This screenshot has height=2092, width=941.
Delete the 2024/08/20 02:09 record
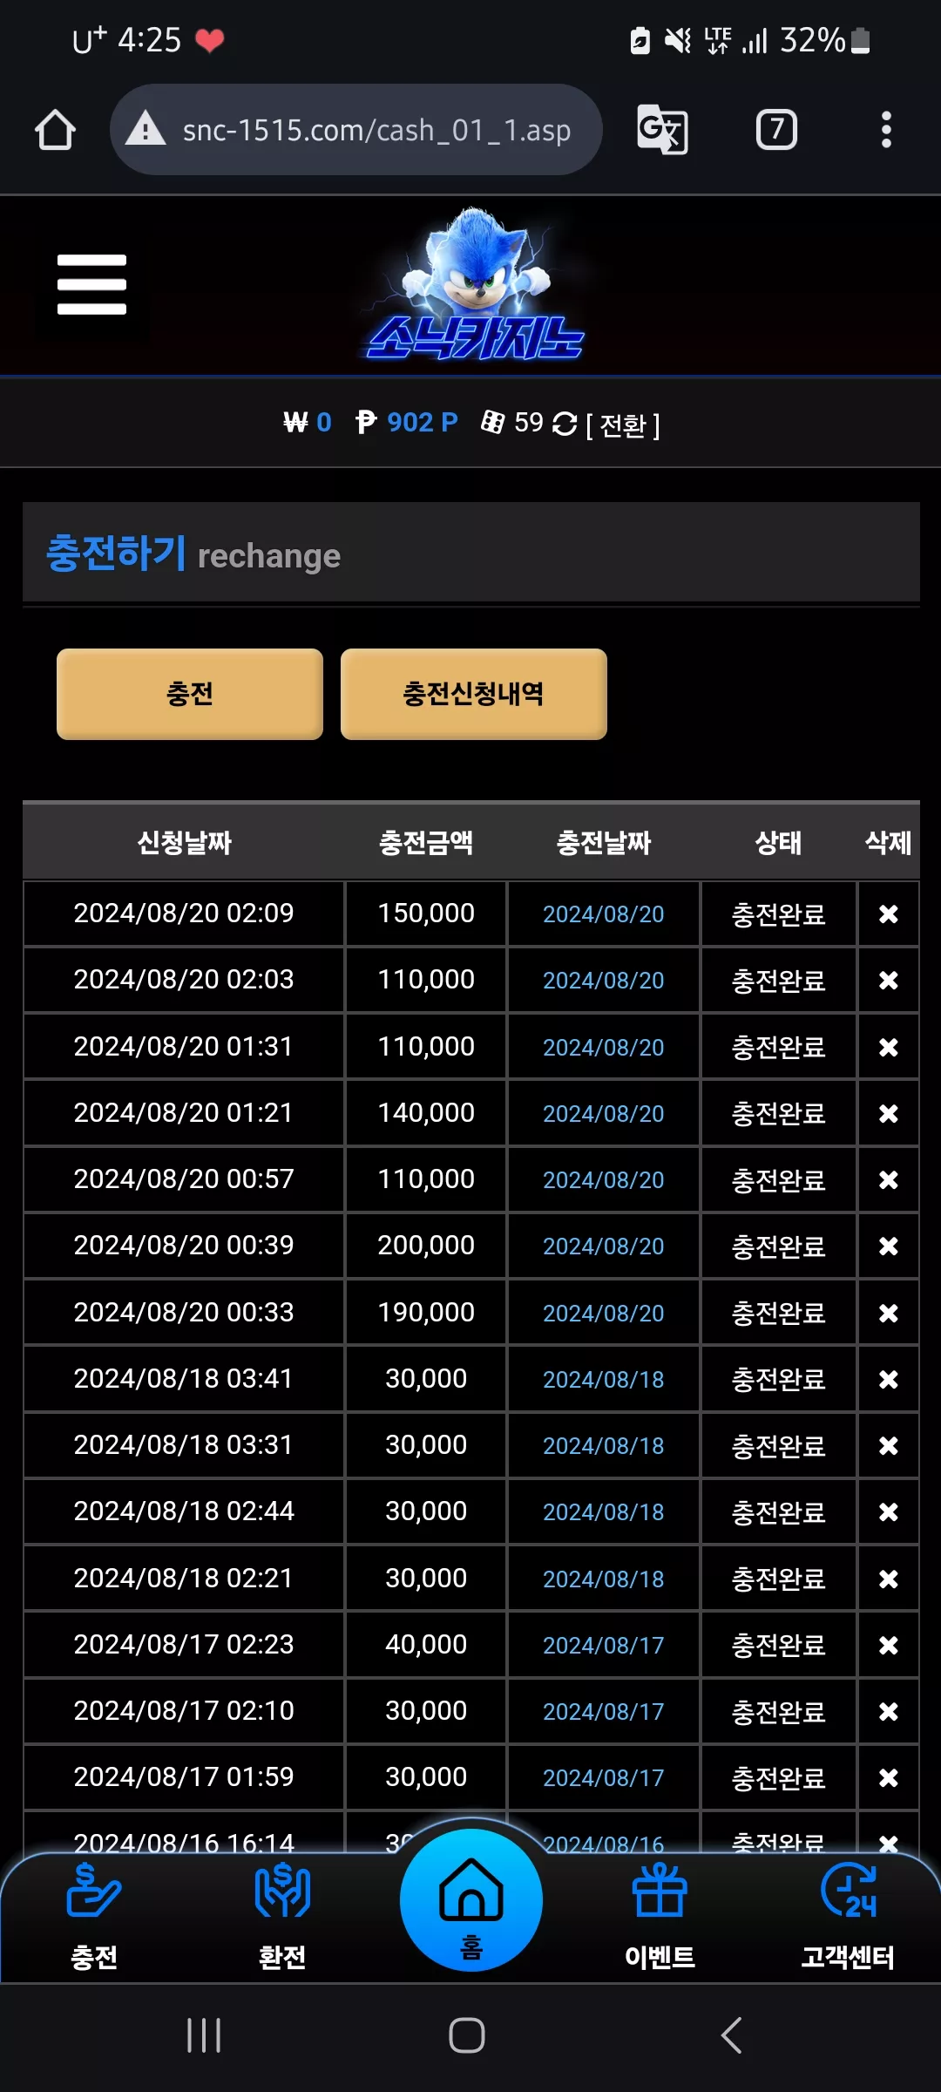click(x=889, y=914)
